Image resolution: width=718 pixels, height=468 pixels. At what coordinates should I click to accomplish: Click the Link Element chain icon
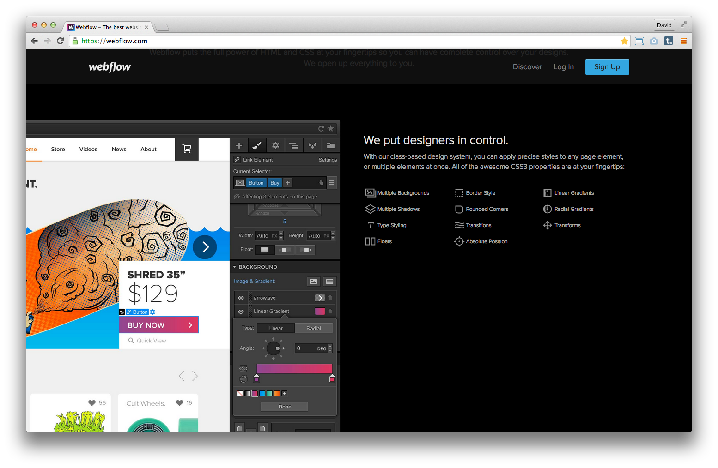coord(237,160)
